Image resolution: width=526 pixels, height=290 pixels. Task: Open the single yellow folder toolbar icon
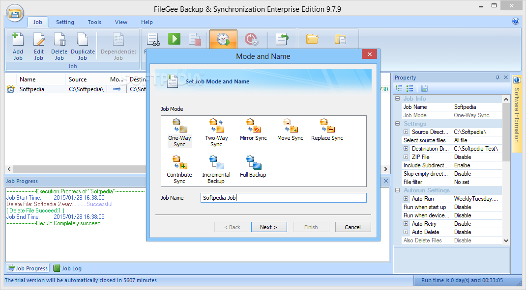[x=312, y=39]
